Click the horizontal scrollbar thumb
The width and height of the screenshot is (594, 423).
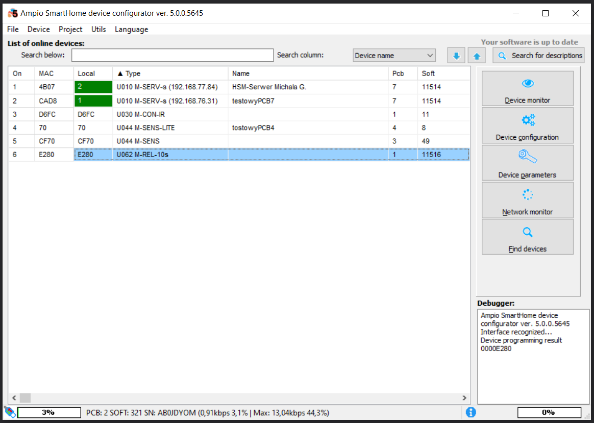click(x=25, y=397)
